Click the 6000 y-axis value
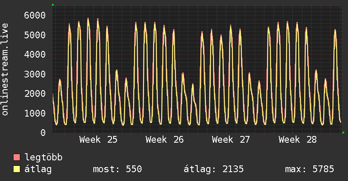Screen dimensions: 348x181 35,15
